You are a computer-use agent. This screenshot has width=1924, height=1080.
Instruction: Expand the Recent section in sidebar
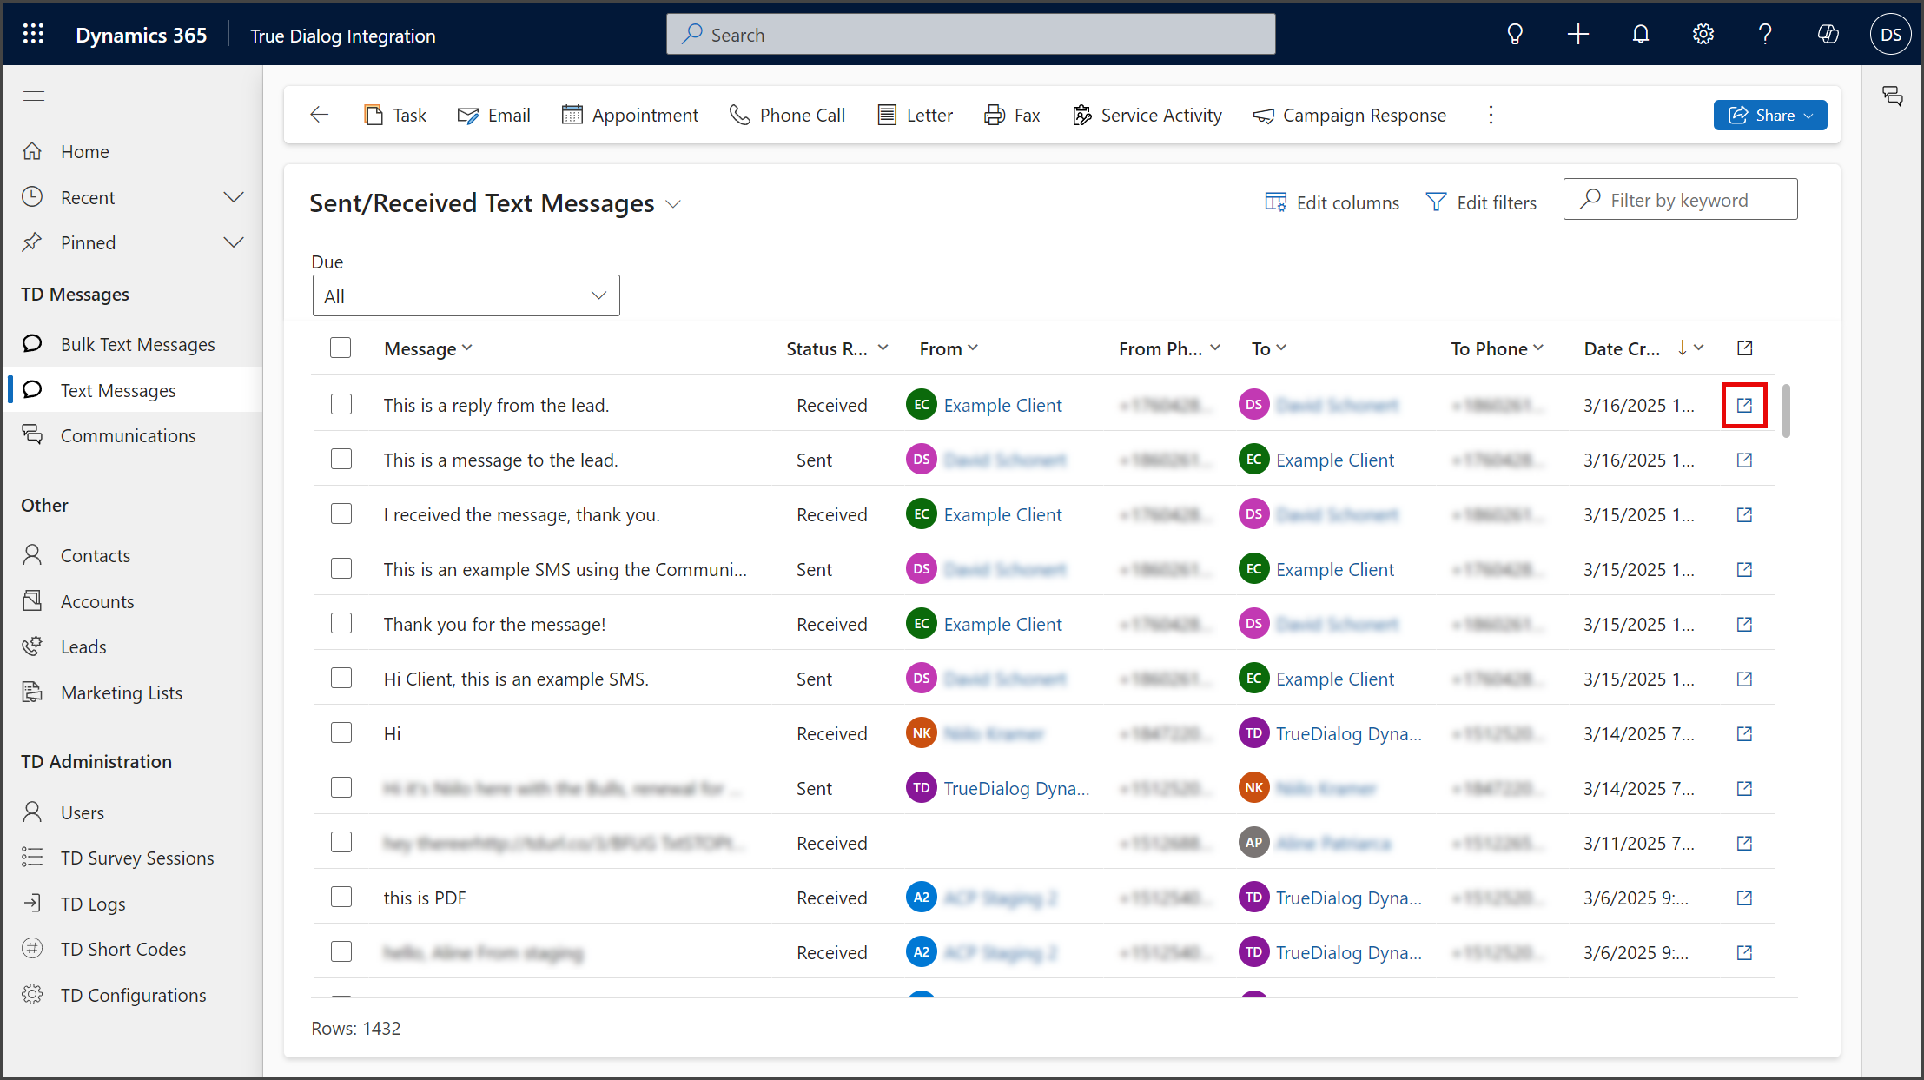[234, 197]
